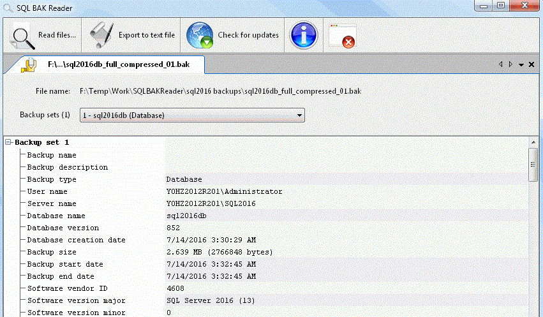543x317 pixels.
Task: Click the value YOHZ2012R201\SQL2016
Action: (211, 203)
